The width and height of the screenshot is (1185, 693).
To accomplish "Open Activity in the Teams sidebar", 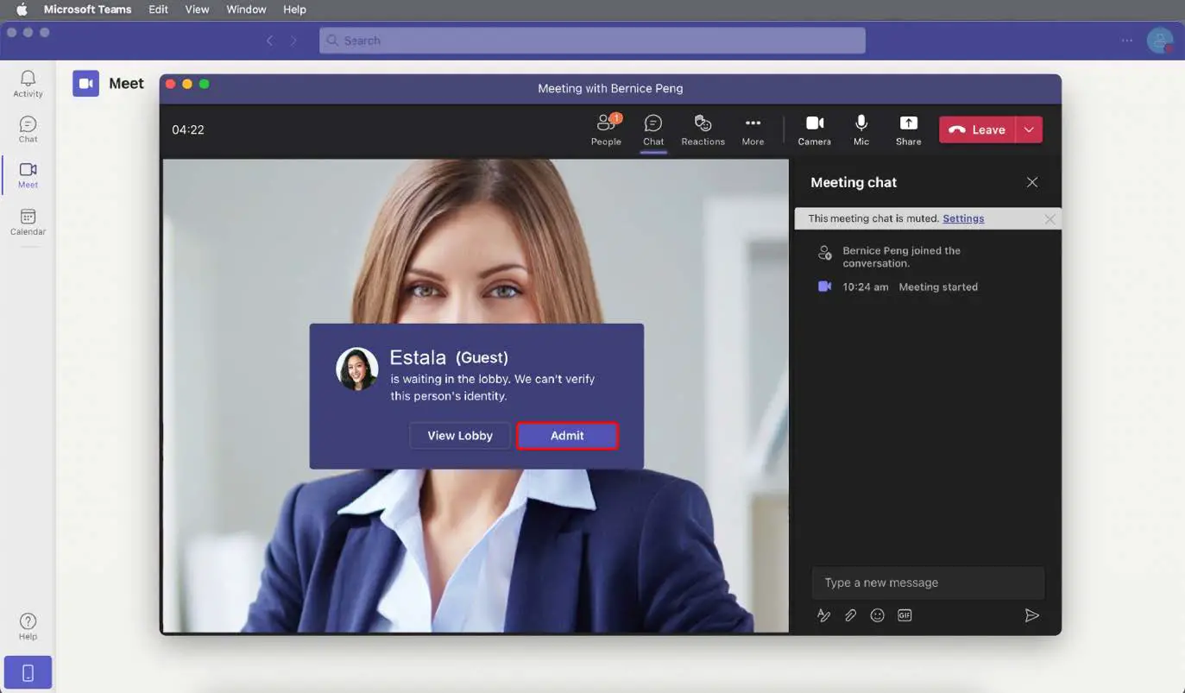I will point(28,84).
